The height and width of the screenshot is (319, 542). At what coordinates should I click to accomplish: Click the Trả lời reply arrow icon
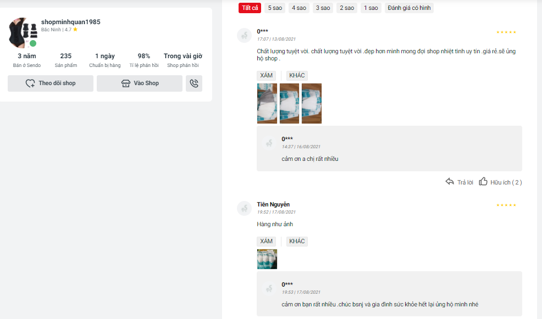pyautogui.click(x=450, y=182)
